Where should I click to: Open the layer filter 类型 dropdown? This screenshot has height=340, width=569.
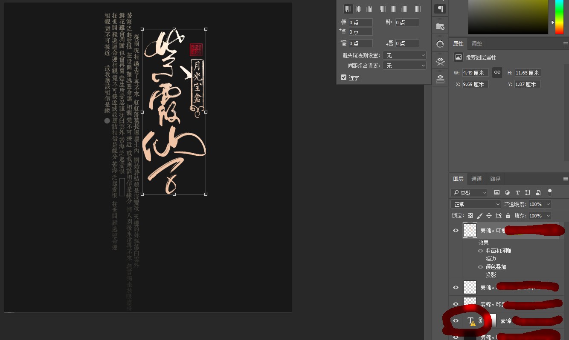click(x=469, y=193)
